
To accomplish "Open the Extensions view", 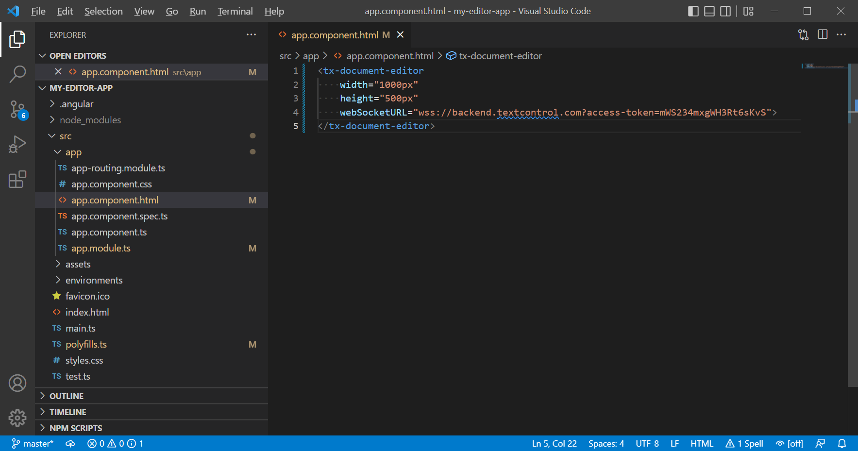I will click(x=17, y=180).
